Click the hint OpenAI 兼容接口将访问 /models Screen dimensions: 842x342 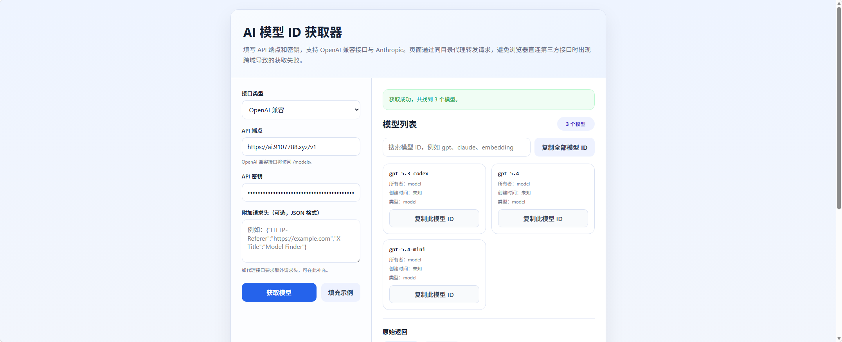(277, 162)
